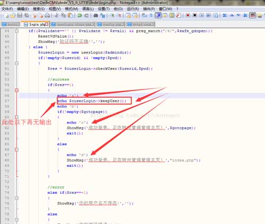Image resolution: width=265 pixels, height=224 pixels.
Task: Open the 插件(P) menu
Action: pyautogui.click(x=149, y=9)
